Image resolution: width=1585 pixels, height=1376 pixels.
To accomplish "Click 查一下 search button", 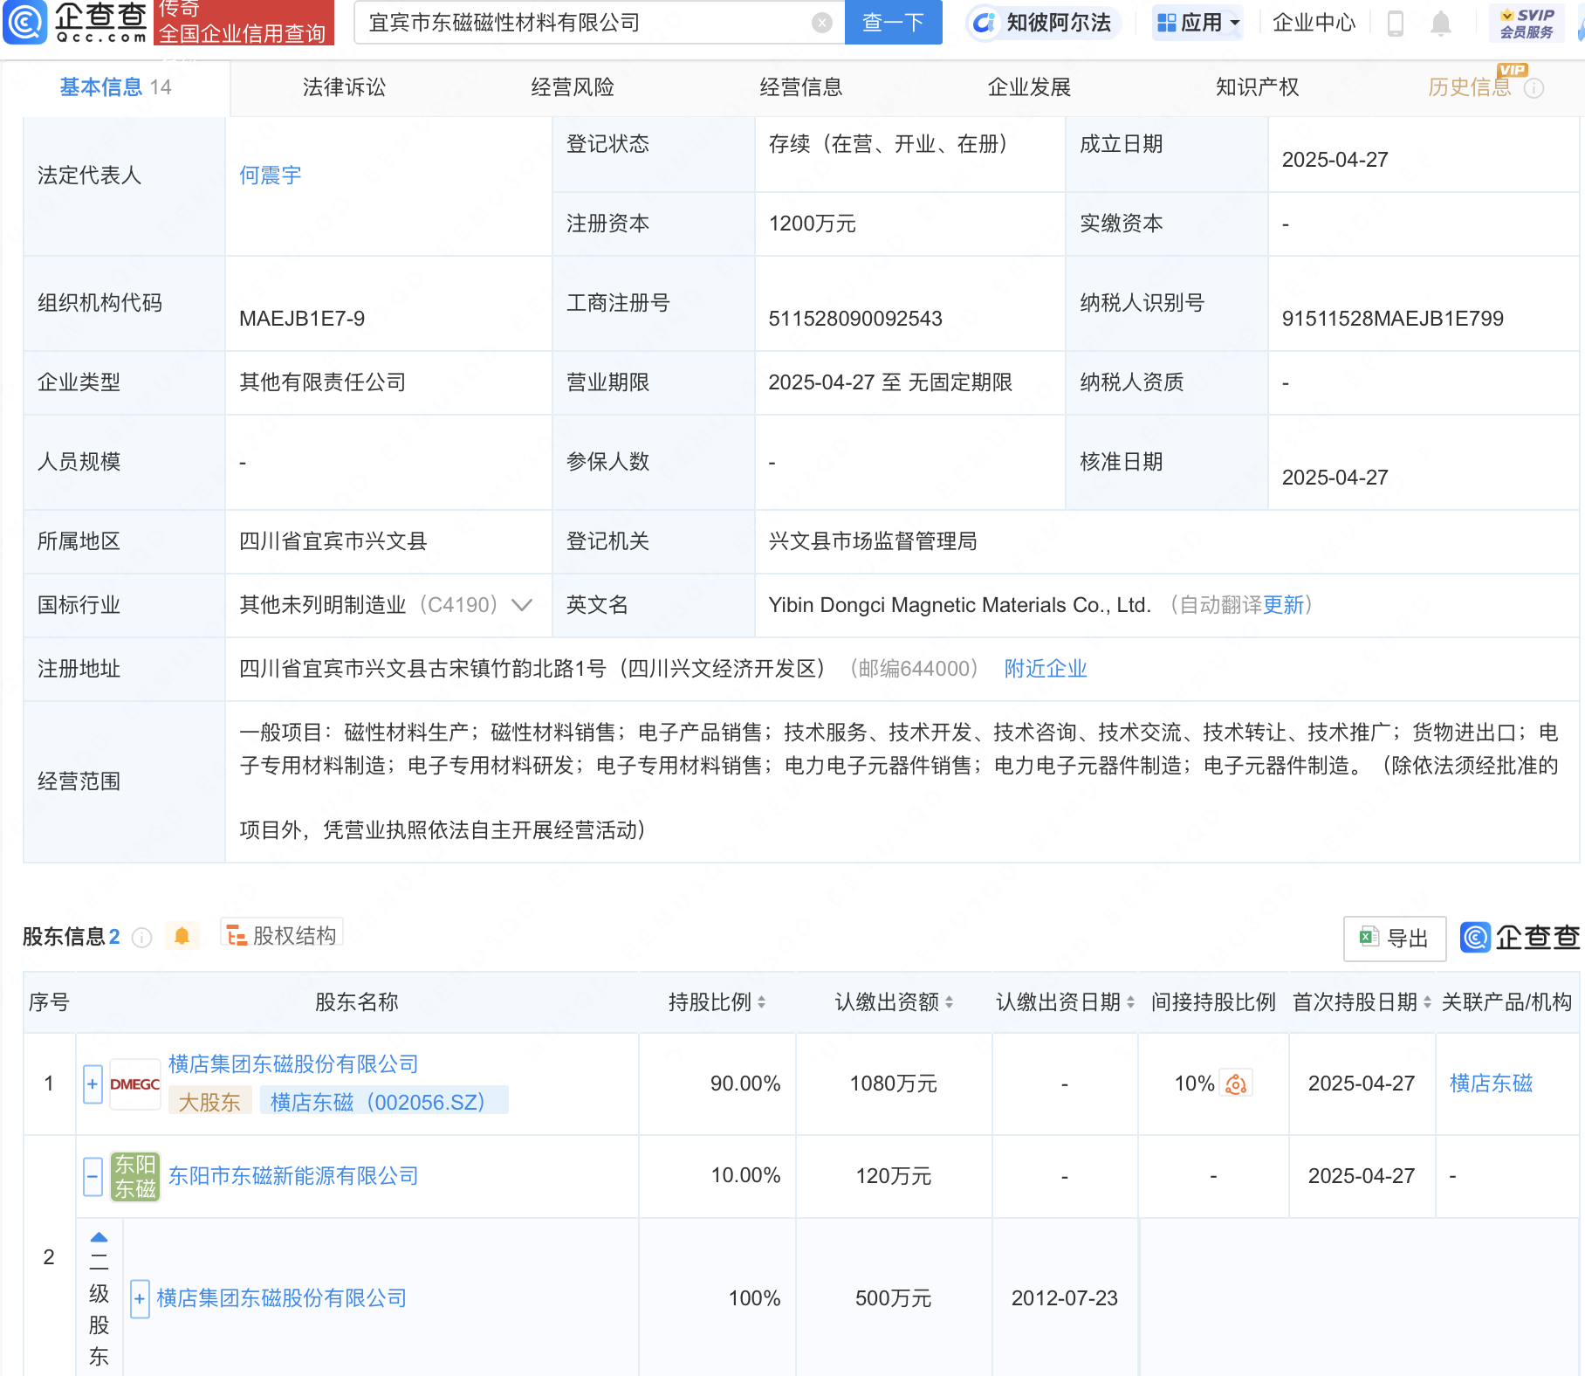I will [x=894, y=23].
